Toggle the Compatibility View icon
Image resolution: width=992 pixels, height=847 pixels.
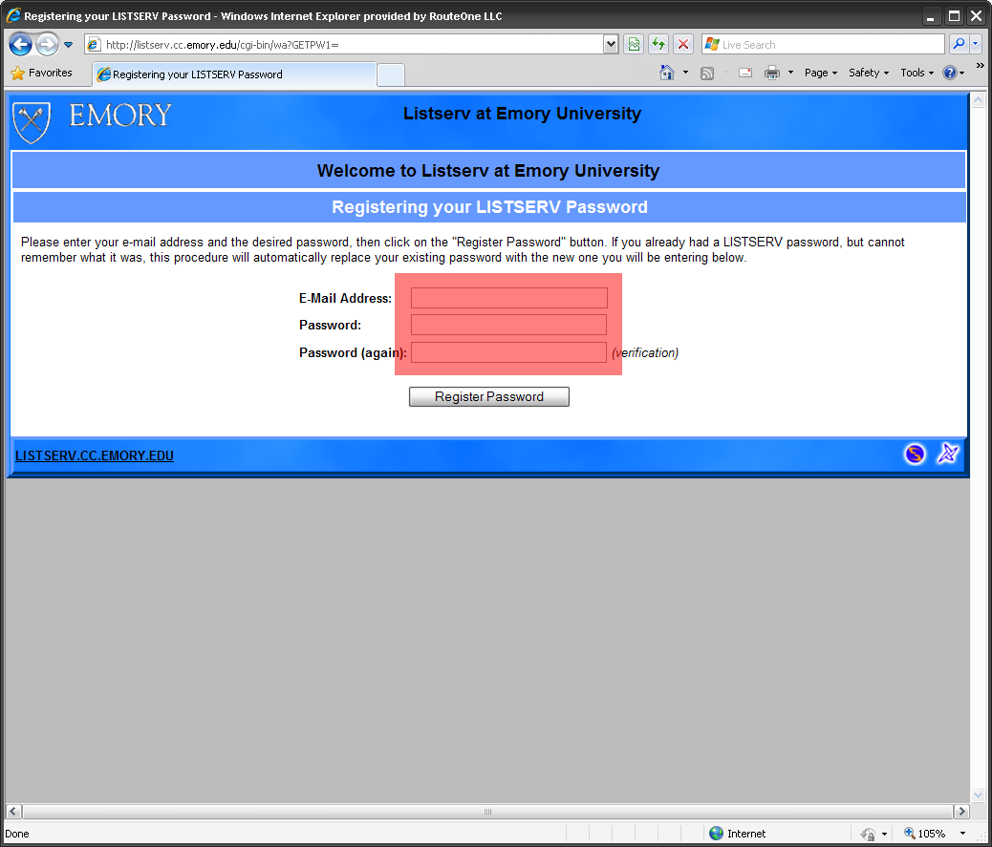click(634, 44)
